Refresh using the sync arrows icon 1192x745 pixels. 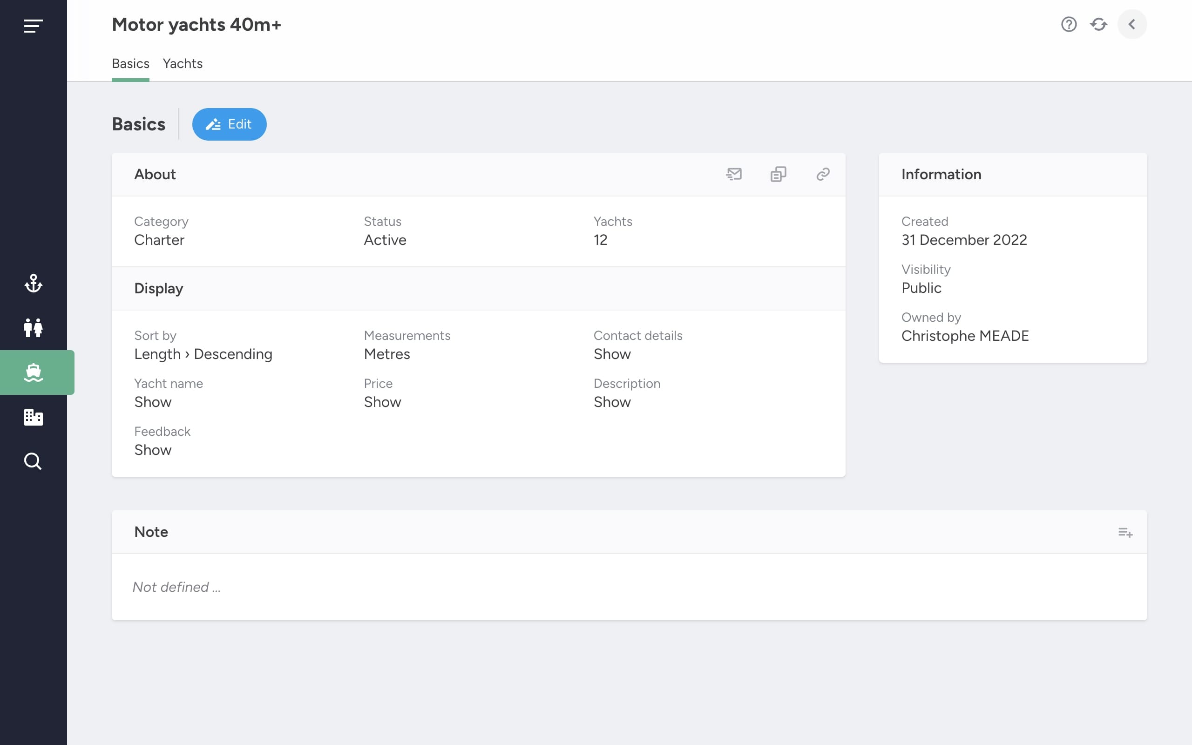pos(1098,24)
